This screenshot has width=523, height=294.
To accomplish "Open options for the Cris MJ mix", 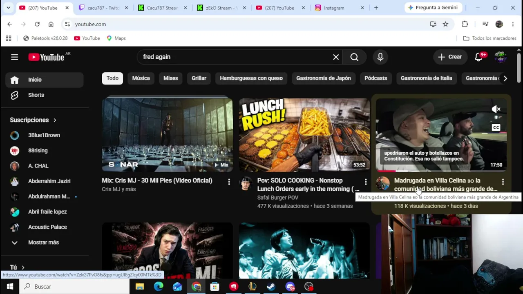I will coord(229,182).
